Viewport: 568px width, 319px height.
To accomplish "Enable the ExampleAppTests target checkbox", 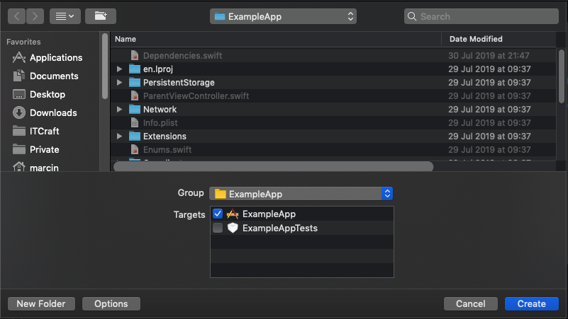I will [218, 228].
